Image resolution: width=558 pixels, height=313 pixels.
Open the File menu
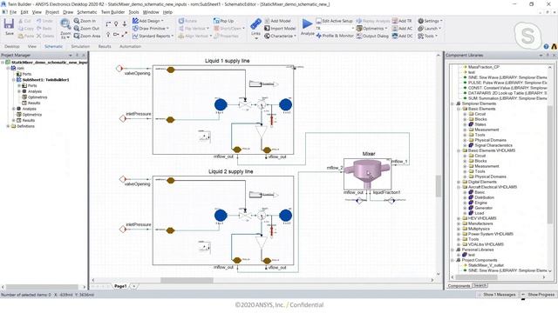[12, 12]
